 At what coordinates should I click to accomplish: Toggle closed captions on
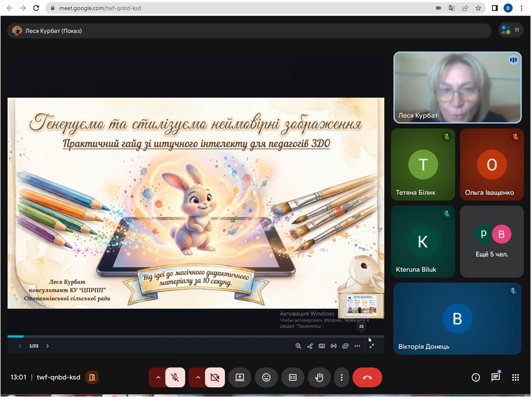(x=292, y=377)
